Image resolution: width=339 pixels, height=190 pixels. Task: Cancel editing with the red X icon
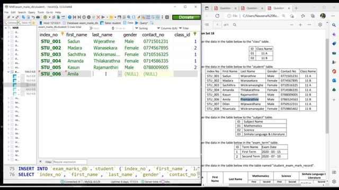[x=98, y=17]
